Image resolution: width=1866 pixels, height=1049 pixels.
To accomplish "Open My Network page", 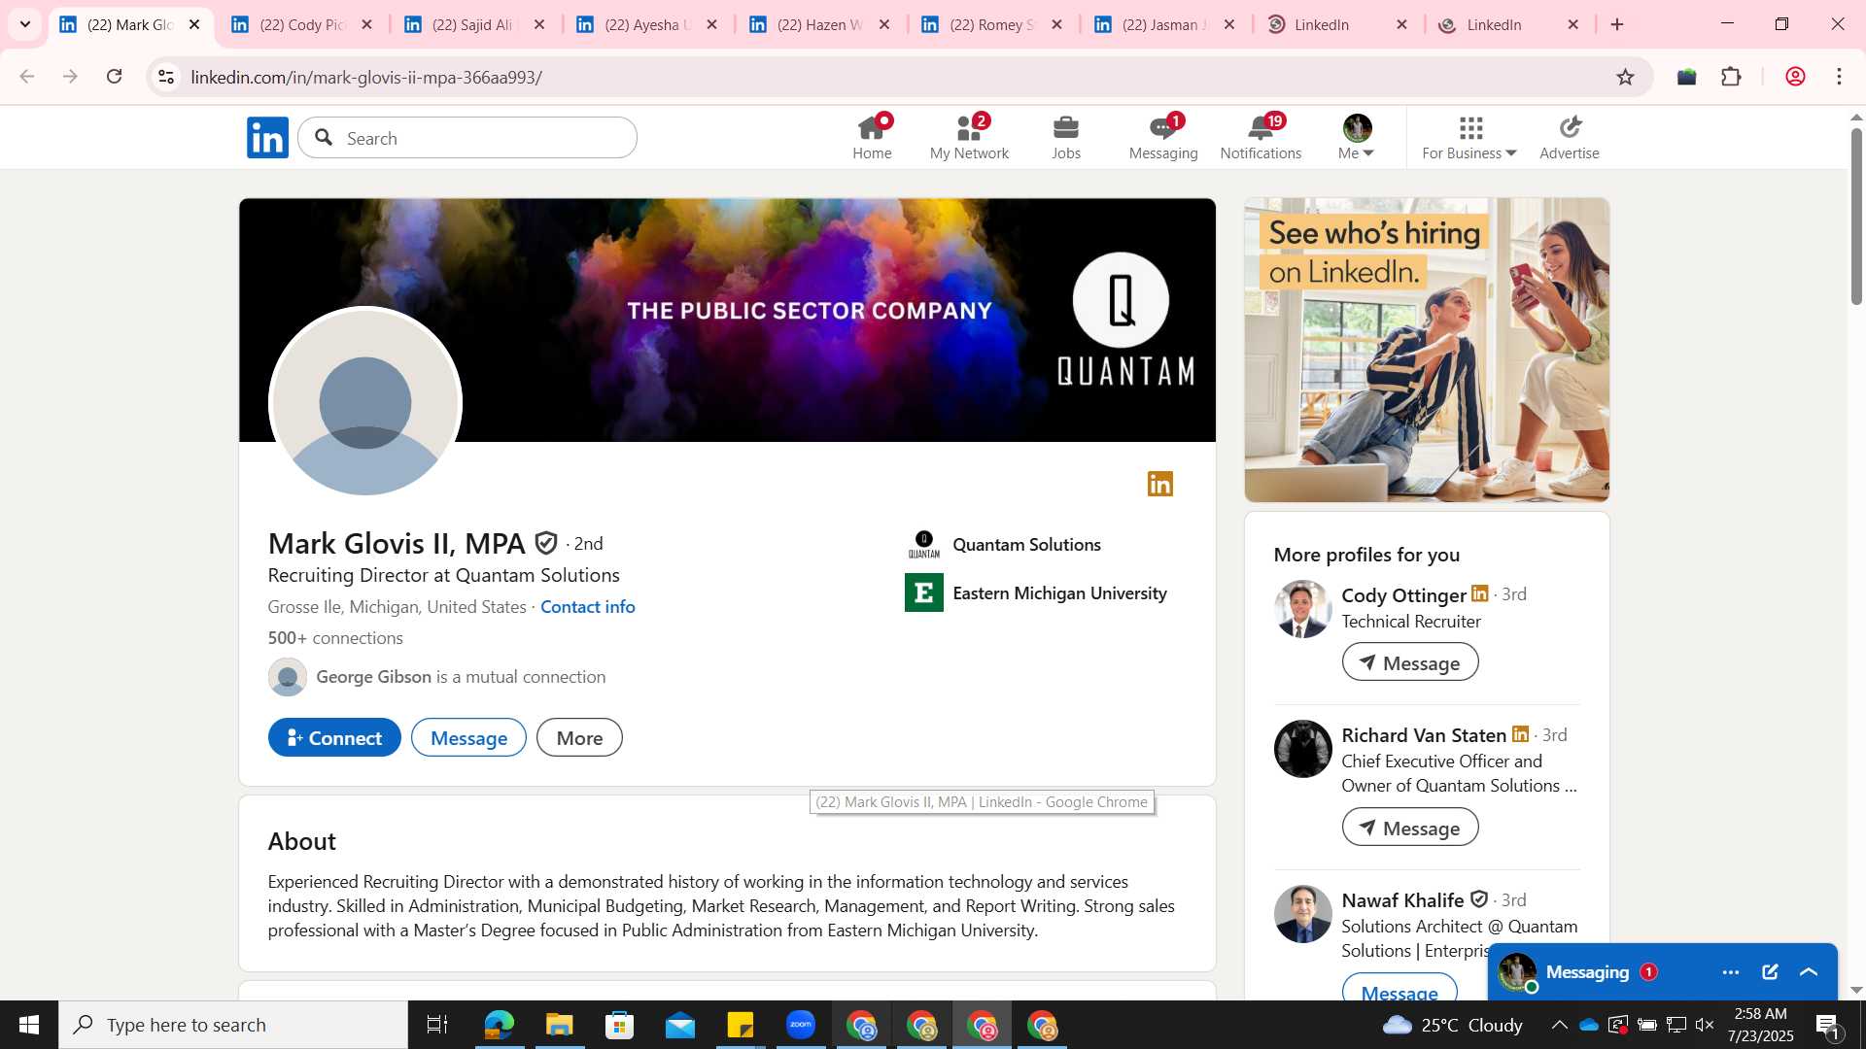I will point(969,138).
